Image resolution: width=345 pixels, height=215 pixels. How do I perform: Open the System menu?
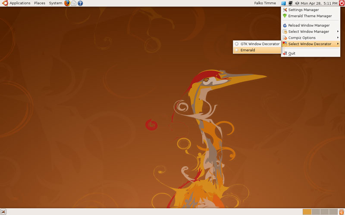coord(56,3)
